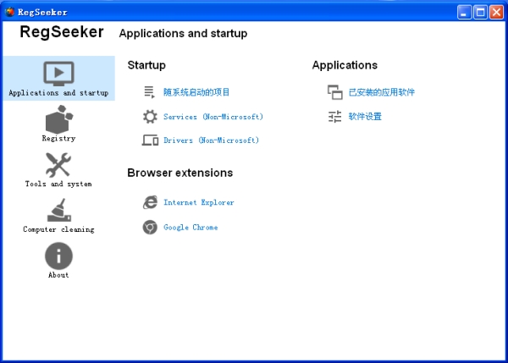The height and width of the screenshot is (363, 508).
Task: Open the Internet Explorer extensions link
Action: pos(199,202)
